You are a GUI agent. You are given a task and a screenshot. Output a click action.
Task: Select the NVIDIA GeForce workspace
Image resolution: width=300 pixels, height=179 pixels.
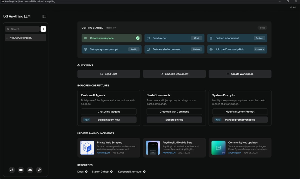point(21,38)
